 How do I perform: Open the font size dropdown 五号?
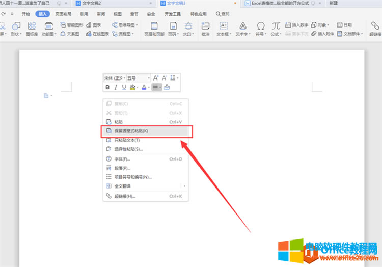138,78
